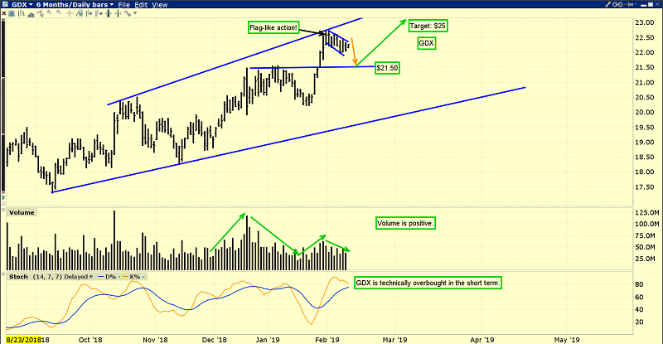This screenshot has height=344, width=663.
Task: Click the May '19 date axis label
Action: point(567,340)
